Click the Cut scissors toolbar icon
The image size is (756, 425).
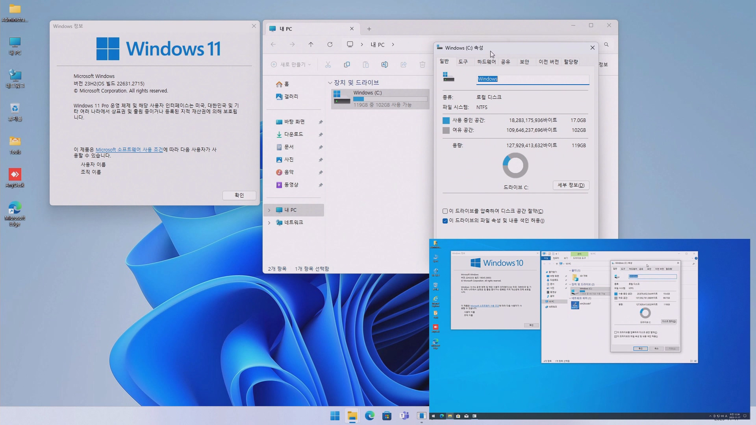[x=328, y=65]
